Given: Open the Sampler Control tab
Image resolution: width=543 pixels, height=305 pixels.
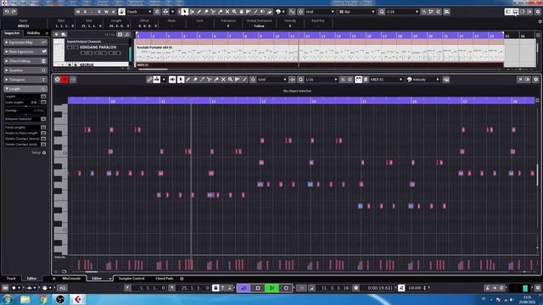Looking at the screenshot, I should tap(132, 279).
